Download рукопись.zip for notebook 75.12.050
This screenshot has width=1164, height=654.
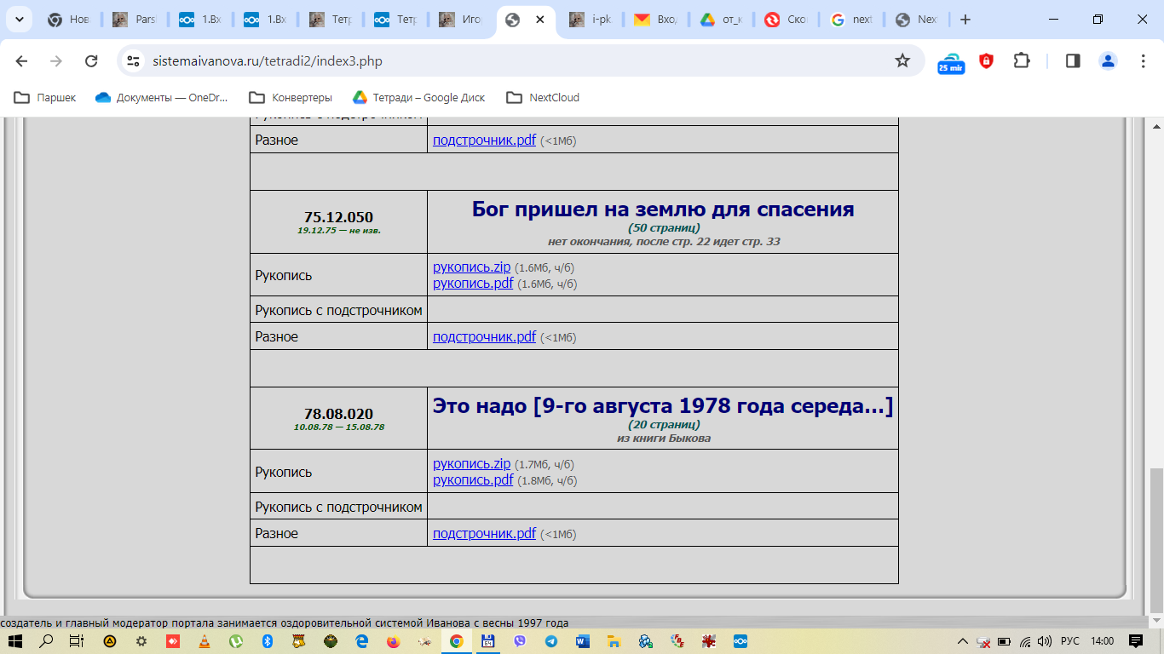click(x=471, y=267)
